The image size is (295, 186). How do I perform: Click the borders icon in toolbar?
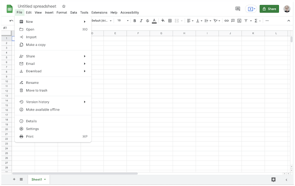coord(170,21)
